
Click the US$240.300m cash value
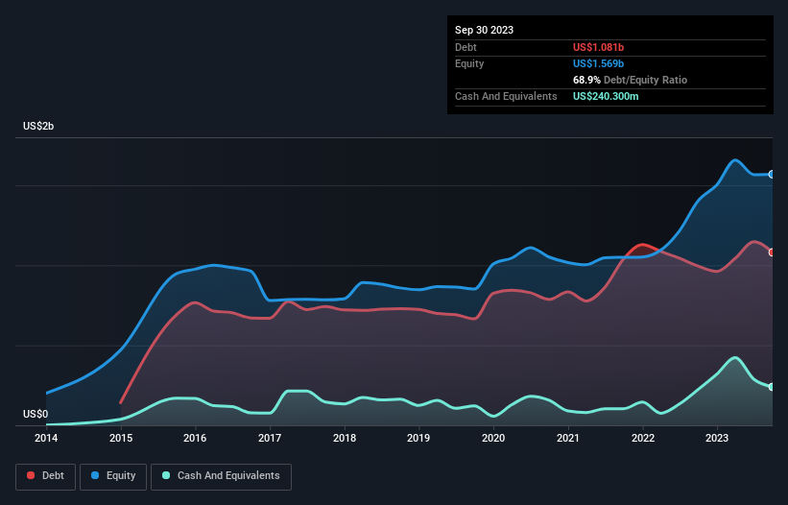pos(606,96)
